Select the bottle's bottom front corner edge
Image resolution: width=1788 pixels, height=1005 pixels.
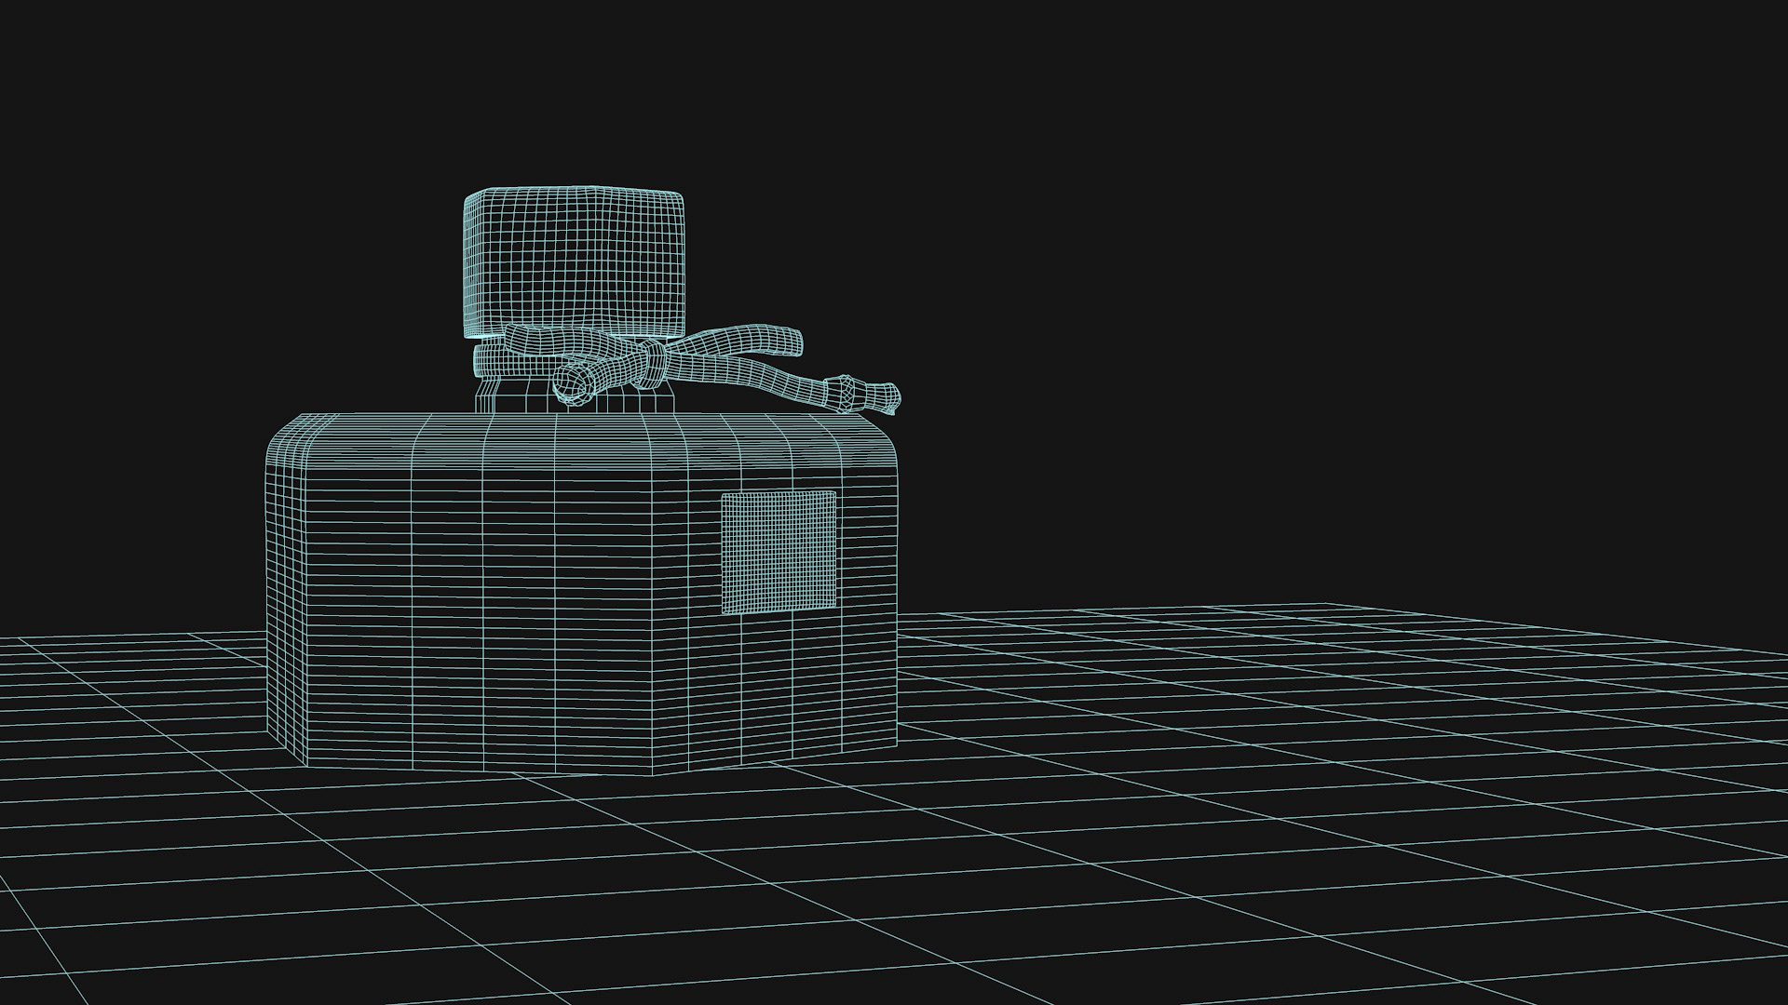(652, 770)
